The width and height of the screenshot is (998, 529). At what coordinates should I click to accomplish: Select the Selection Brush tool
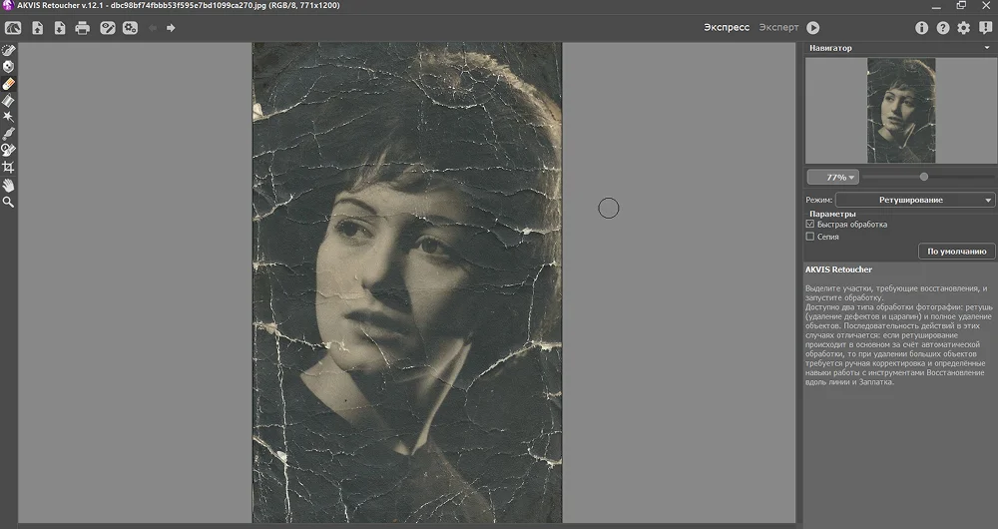tap(8, 50)
